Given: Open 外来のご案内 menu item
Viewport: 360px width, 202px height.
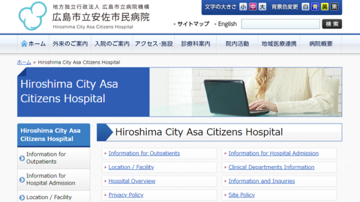Looking at the screenshot, I should point(70,44).
